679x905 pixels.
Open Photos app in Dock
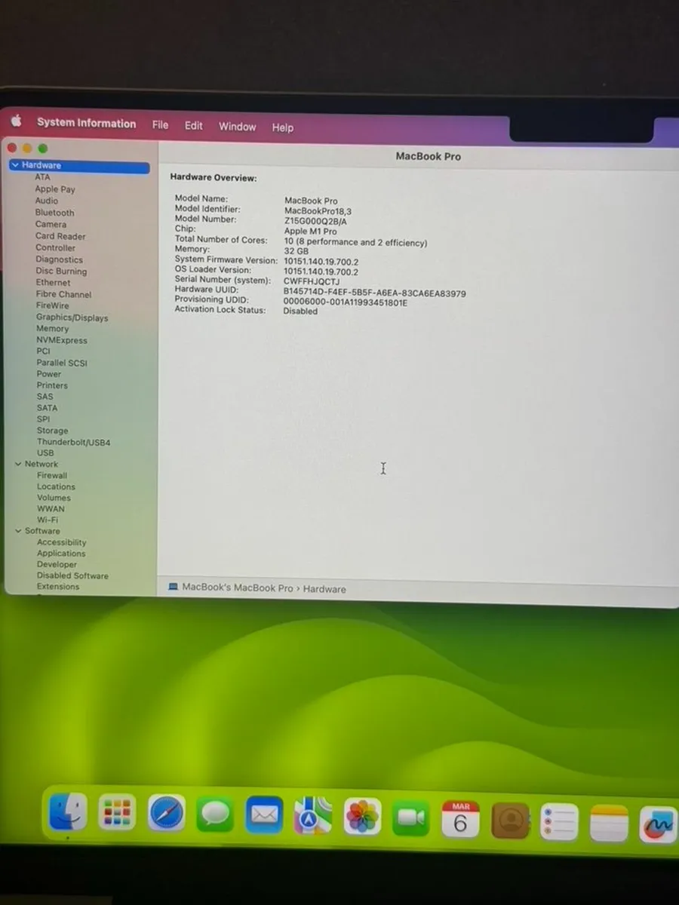(x=362, y=816)
